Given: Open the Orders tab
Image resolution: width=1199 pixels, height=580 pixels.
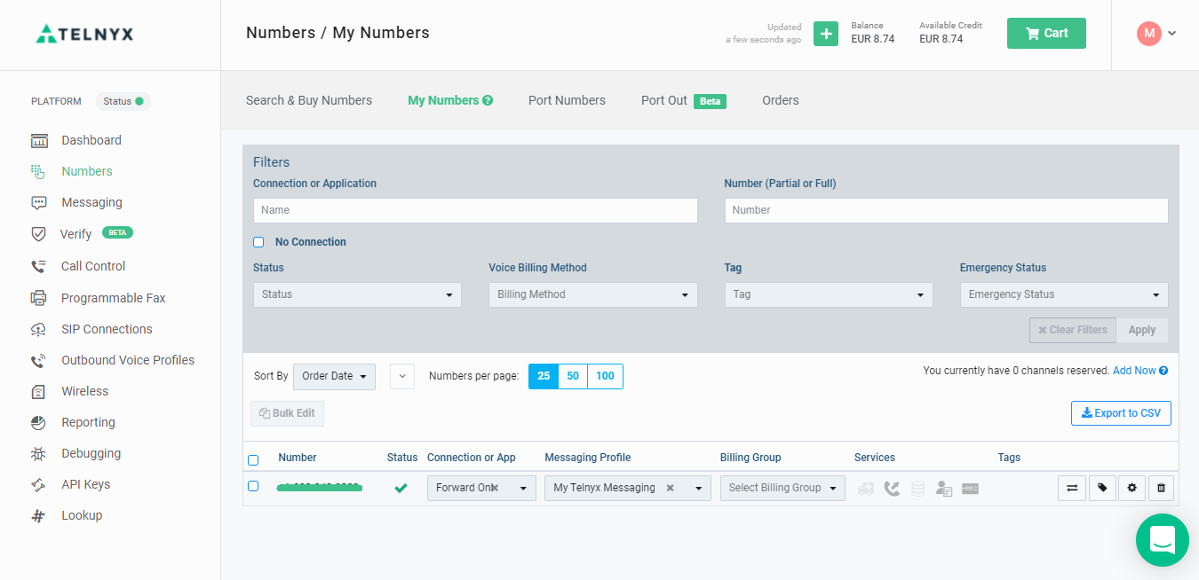Looking at the screenshot, I should [781, 100].
